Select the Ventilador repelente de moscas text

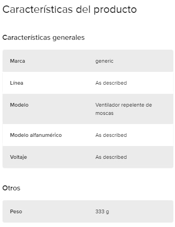pos(123,109)
